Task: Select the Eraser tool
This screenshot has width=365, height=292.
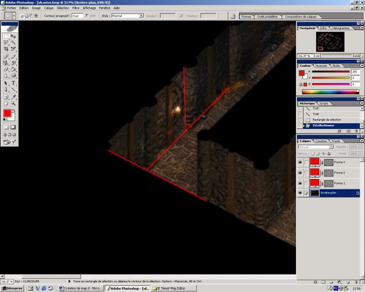Action: [x=6, y=69]
